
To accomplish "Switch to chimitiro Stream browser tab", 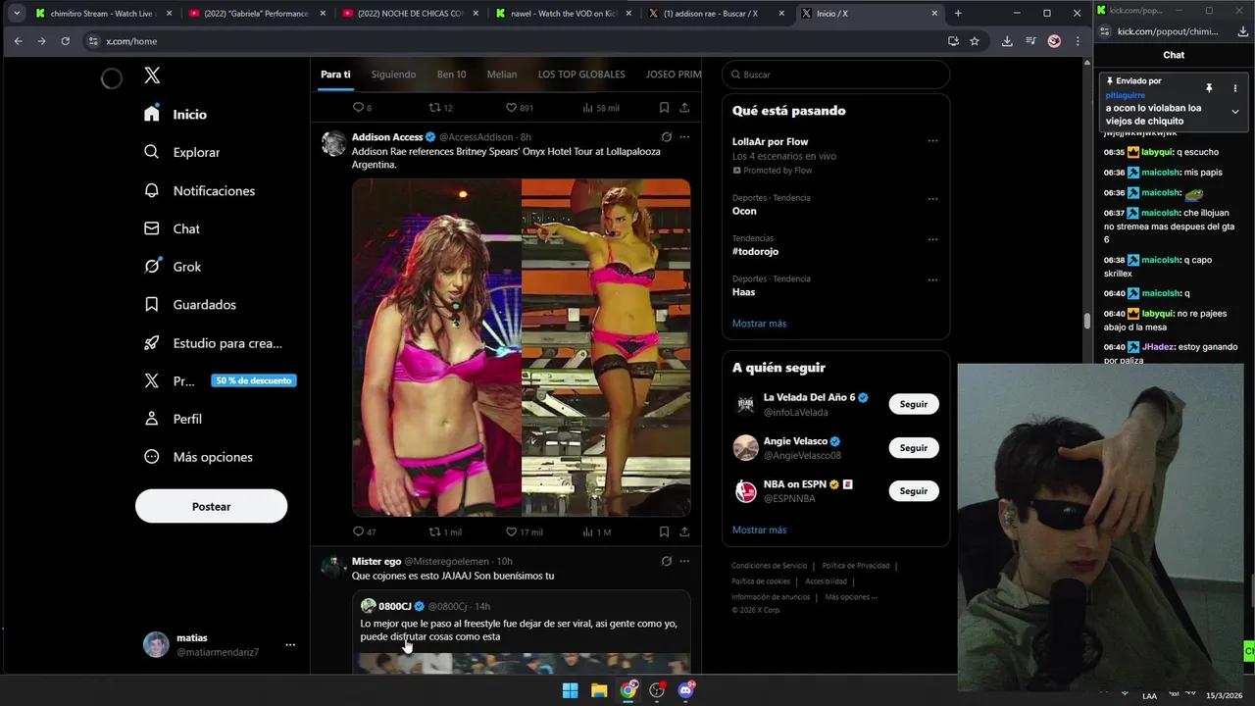I will [103, 14].
